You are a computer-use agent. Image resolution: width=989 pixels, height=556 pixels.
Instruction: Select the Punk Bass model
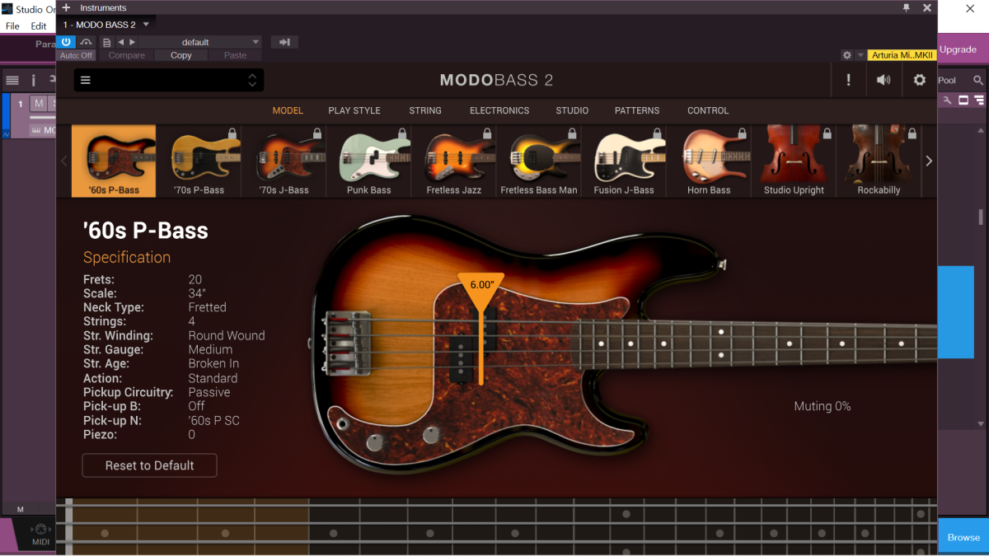(368, 161)
